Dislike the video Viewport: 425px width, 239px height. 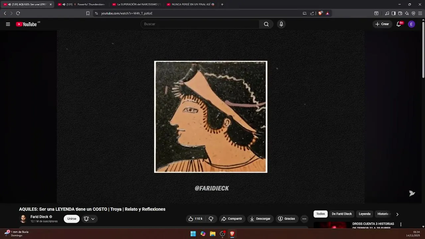pos(211,219)
